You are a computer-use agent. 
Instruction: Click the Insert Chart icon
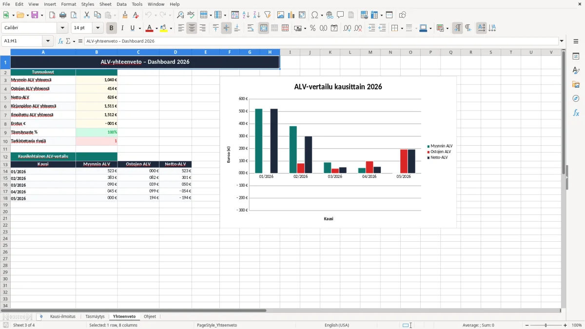(291, 15)
